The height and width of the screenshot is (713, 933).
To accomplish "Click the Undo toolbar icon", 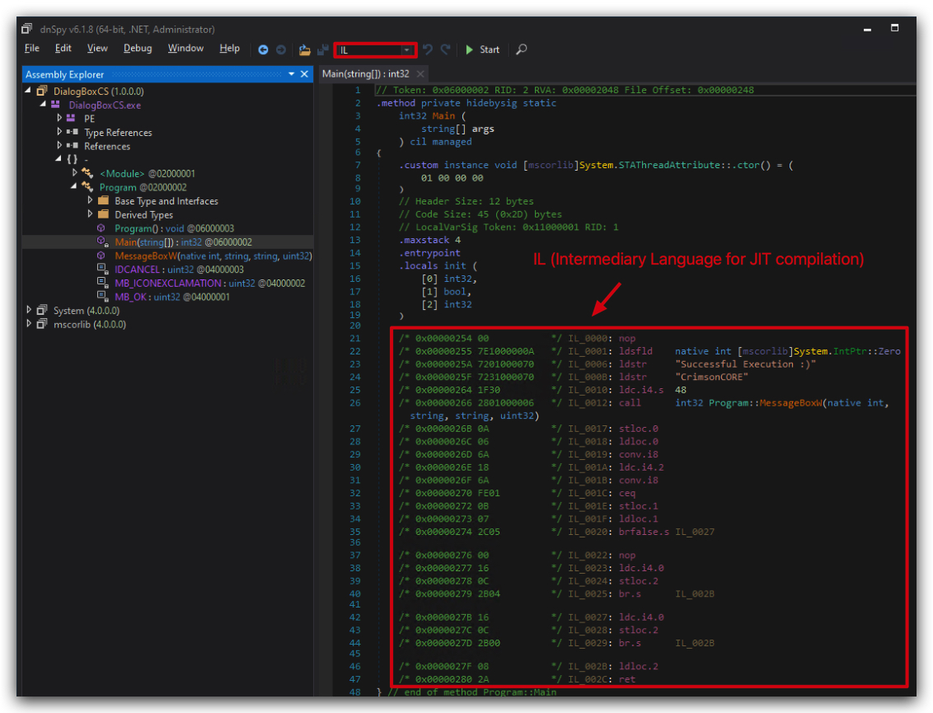I will (x=427, y=49).
